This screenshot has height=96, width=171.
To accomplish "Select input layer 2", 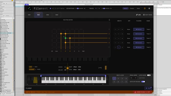I will (118, 78).
